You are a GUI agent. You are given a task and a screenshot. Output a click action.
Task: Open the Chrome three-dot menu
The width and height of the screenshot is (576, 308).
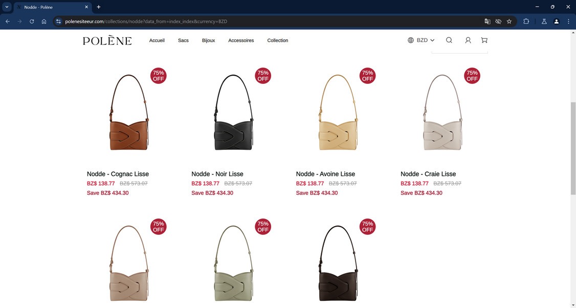[x=568, y=21]
